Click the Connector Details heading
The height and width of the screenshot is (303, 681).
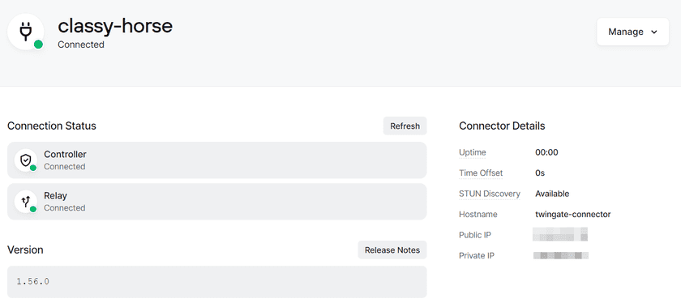(502, 126)
